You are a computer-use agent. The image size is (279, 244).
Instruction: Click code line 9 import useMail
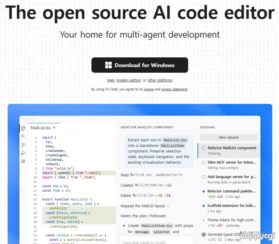point(71,173)
